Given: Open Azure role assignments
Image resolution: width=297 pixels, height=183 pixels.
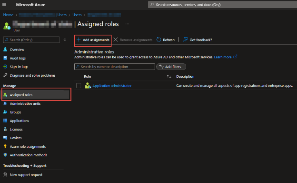Looking at the screenshot, I should 28,146.
